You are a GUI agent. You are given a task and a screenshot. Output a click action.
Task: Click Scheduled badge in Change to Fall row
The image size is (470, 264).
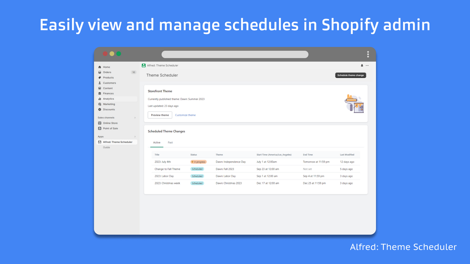[x=197, y=169]
